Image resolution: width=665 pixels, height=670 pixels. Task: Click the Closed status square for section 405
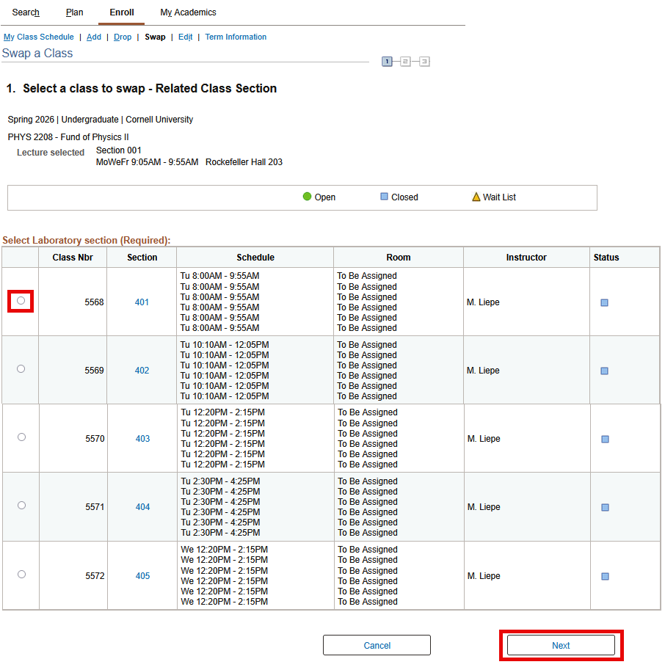[604, 576]
